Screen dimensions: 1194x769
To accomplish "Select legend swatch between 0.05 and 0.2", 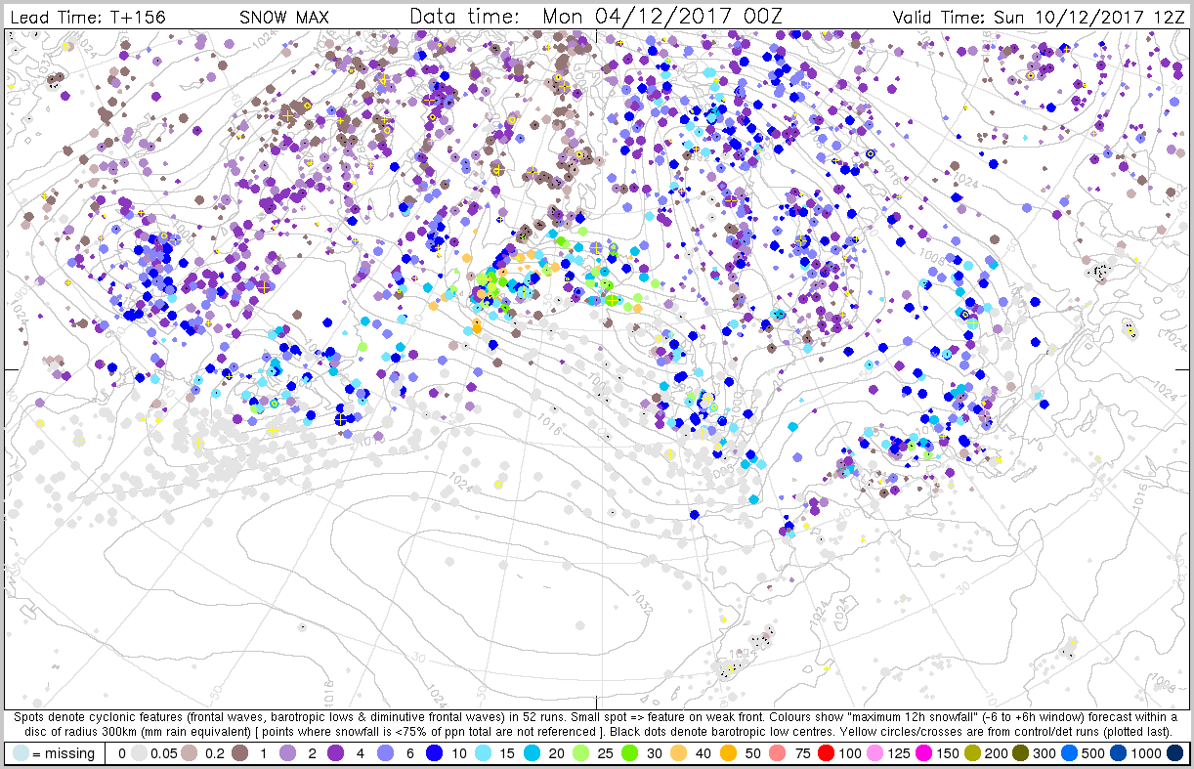I will coord(189,753).
